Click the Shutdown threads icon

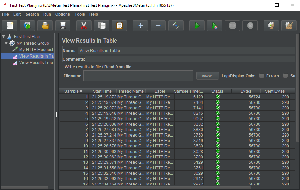250,26
